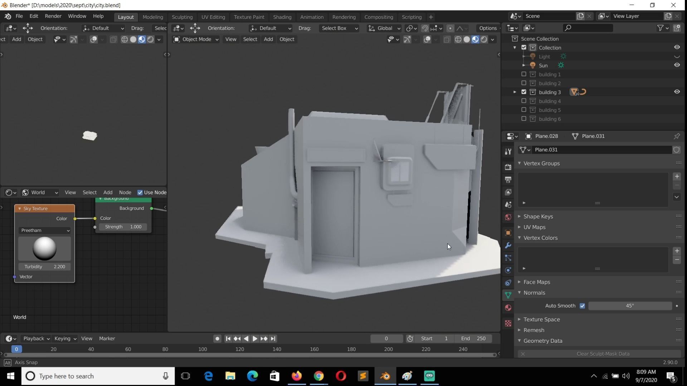Viewport: 687px width, 386px height.
Task: Open the Object Mode dropdown
Action: 196,39
